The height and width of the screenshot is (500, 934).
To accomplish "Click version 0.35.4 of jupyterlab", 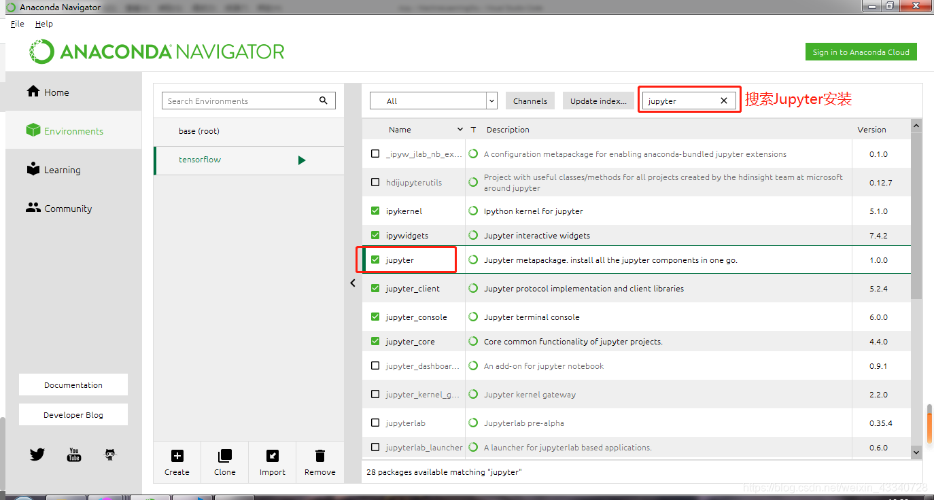I will [880, 423].
